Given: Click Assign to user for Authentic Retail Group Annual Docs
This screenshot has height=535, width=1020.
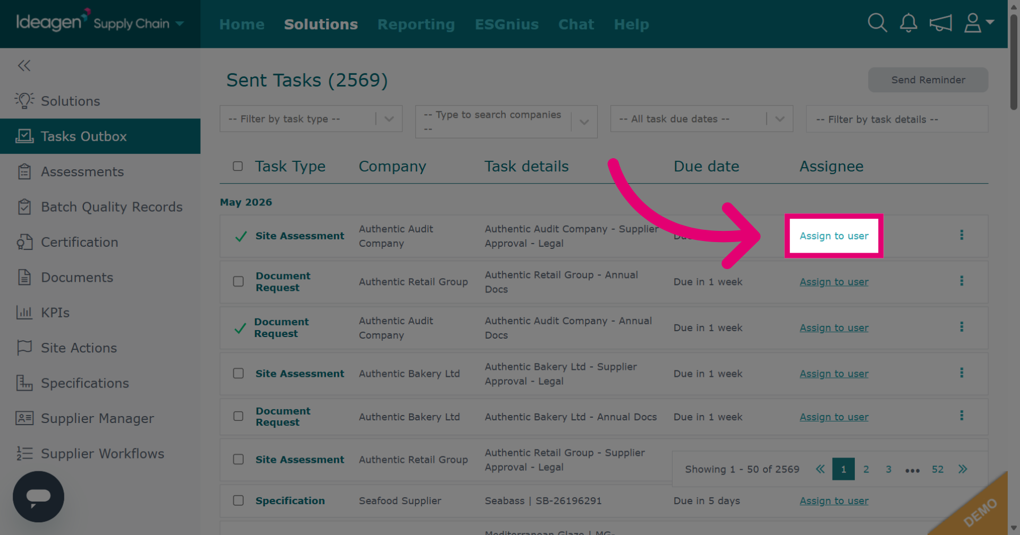Looking at the screenshot, I should click(x=834, y=282).
